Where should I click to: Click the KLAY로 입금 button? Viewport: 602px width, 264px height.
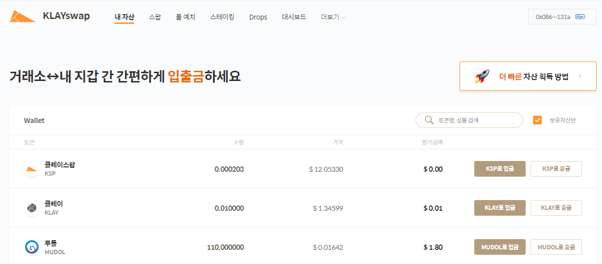500,208
